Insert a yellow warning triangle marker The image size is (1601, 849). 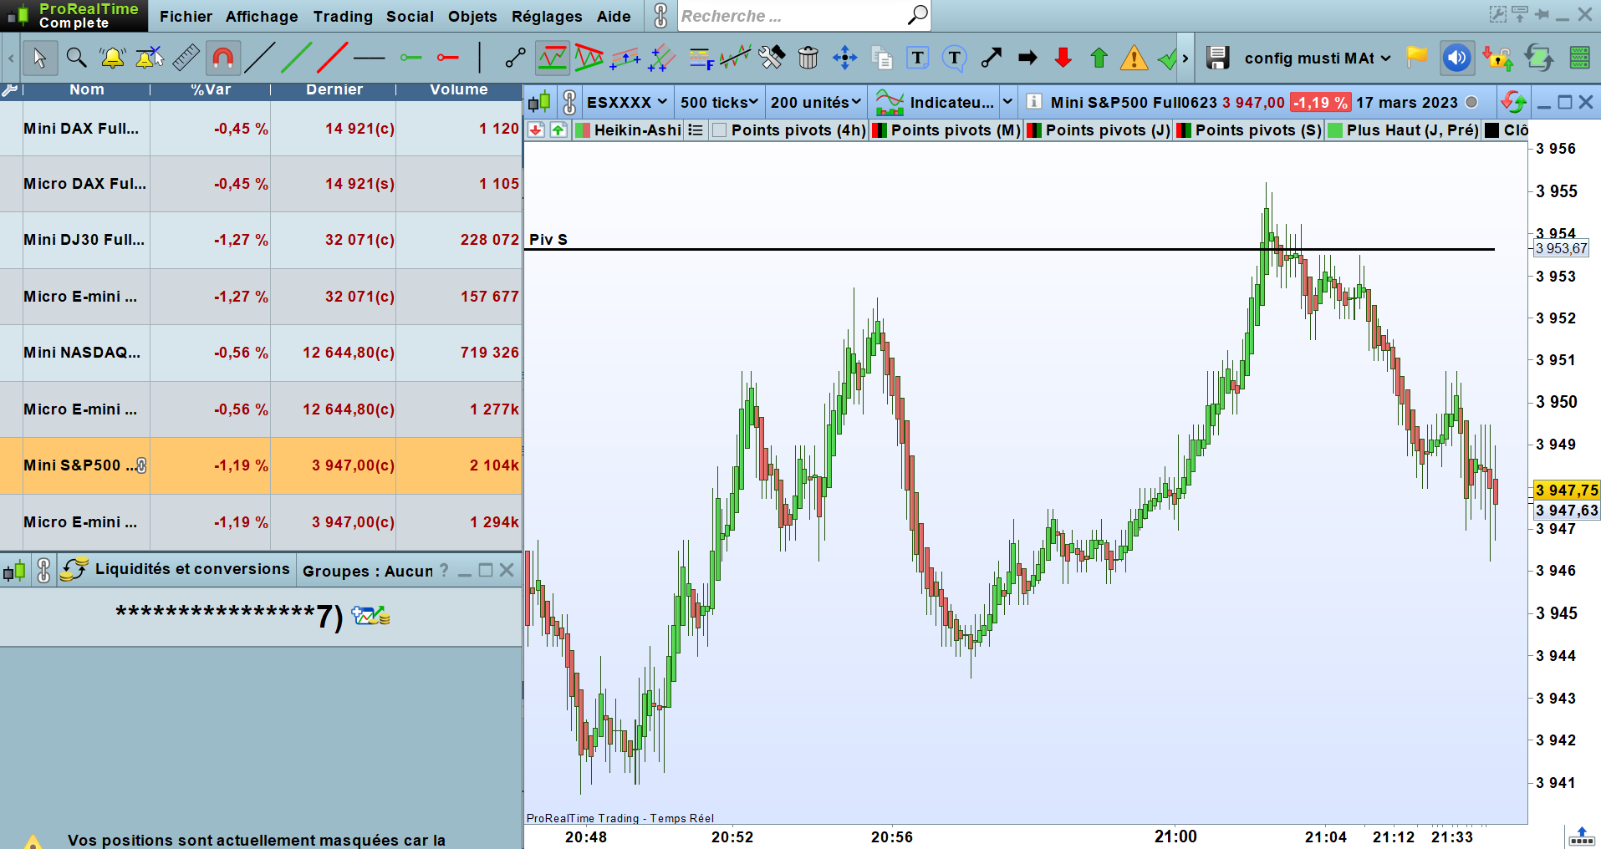1134,58
